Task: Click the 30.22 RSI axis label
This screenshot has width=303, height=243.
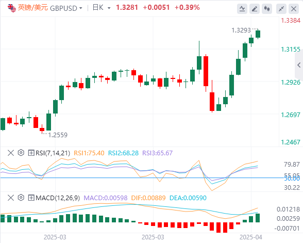Action: point(292,187)
